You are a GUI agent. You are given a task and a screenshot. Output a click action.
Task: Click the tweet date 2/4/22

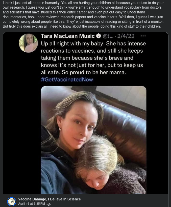coord(126,36)
